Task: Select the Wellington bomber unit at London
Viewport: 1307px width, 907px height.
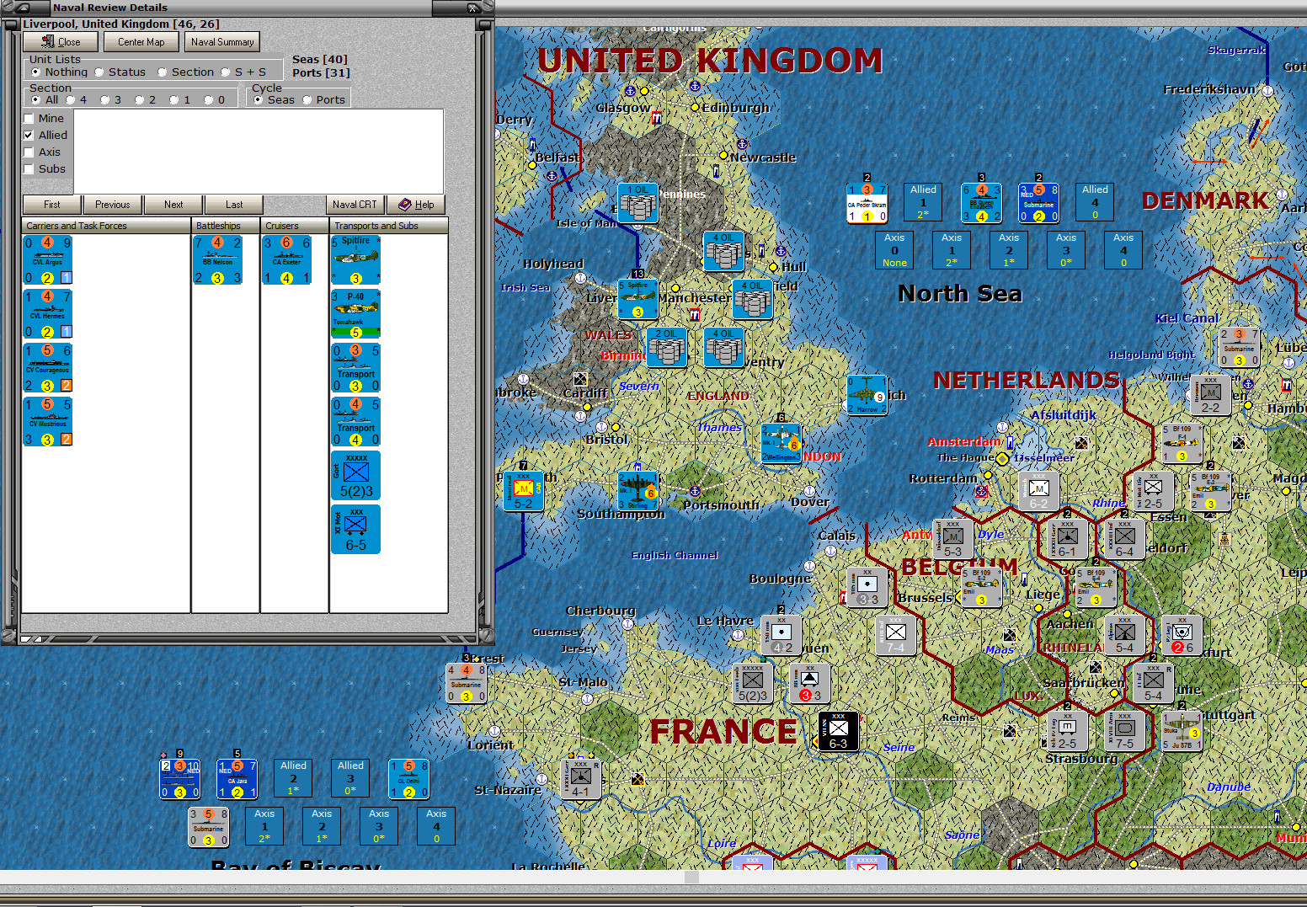Action: 781,443
